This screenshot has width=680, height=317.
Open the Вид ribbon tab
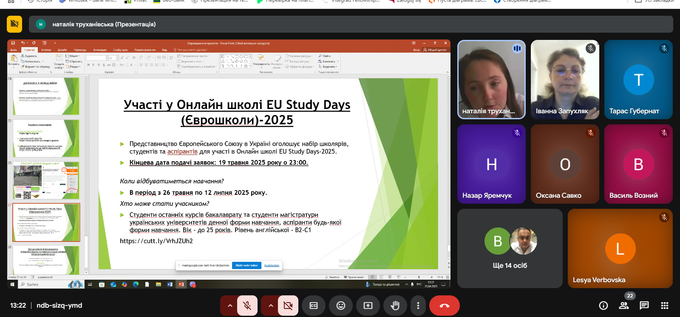(x=164, y=50)
